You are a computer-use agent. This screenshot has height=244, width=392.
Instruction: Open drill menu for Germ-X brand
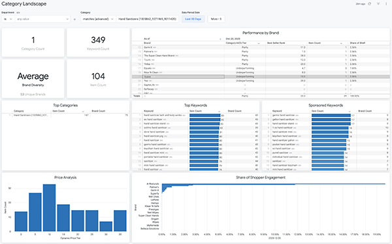coord(154,48)
